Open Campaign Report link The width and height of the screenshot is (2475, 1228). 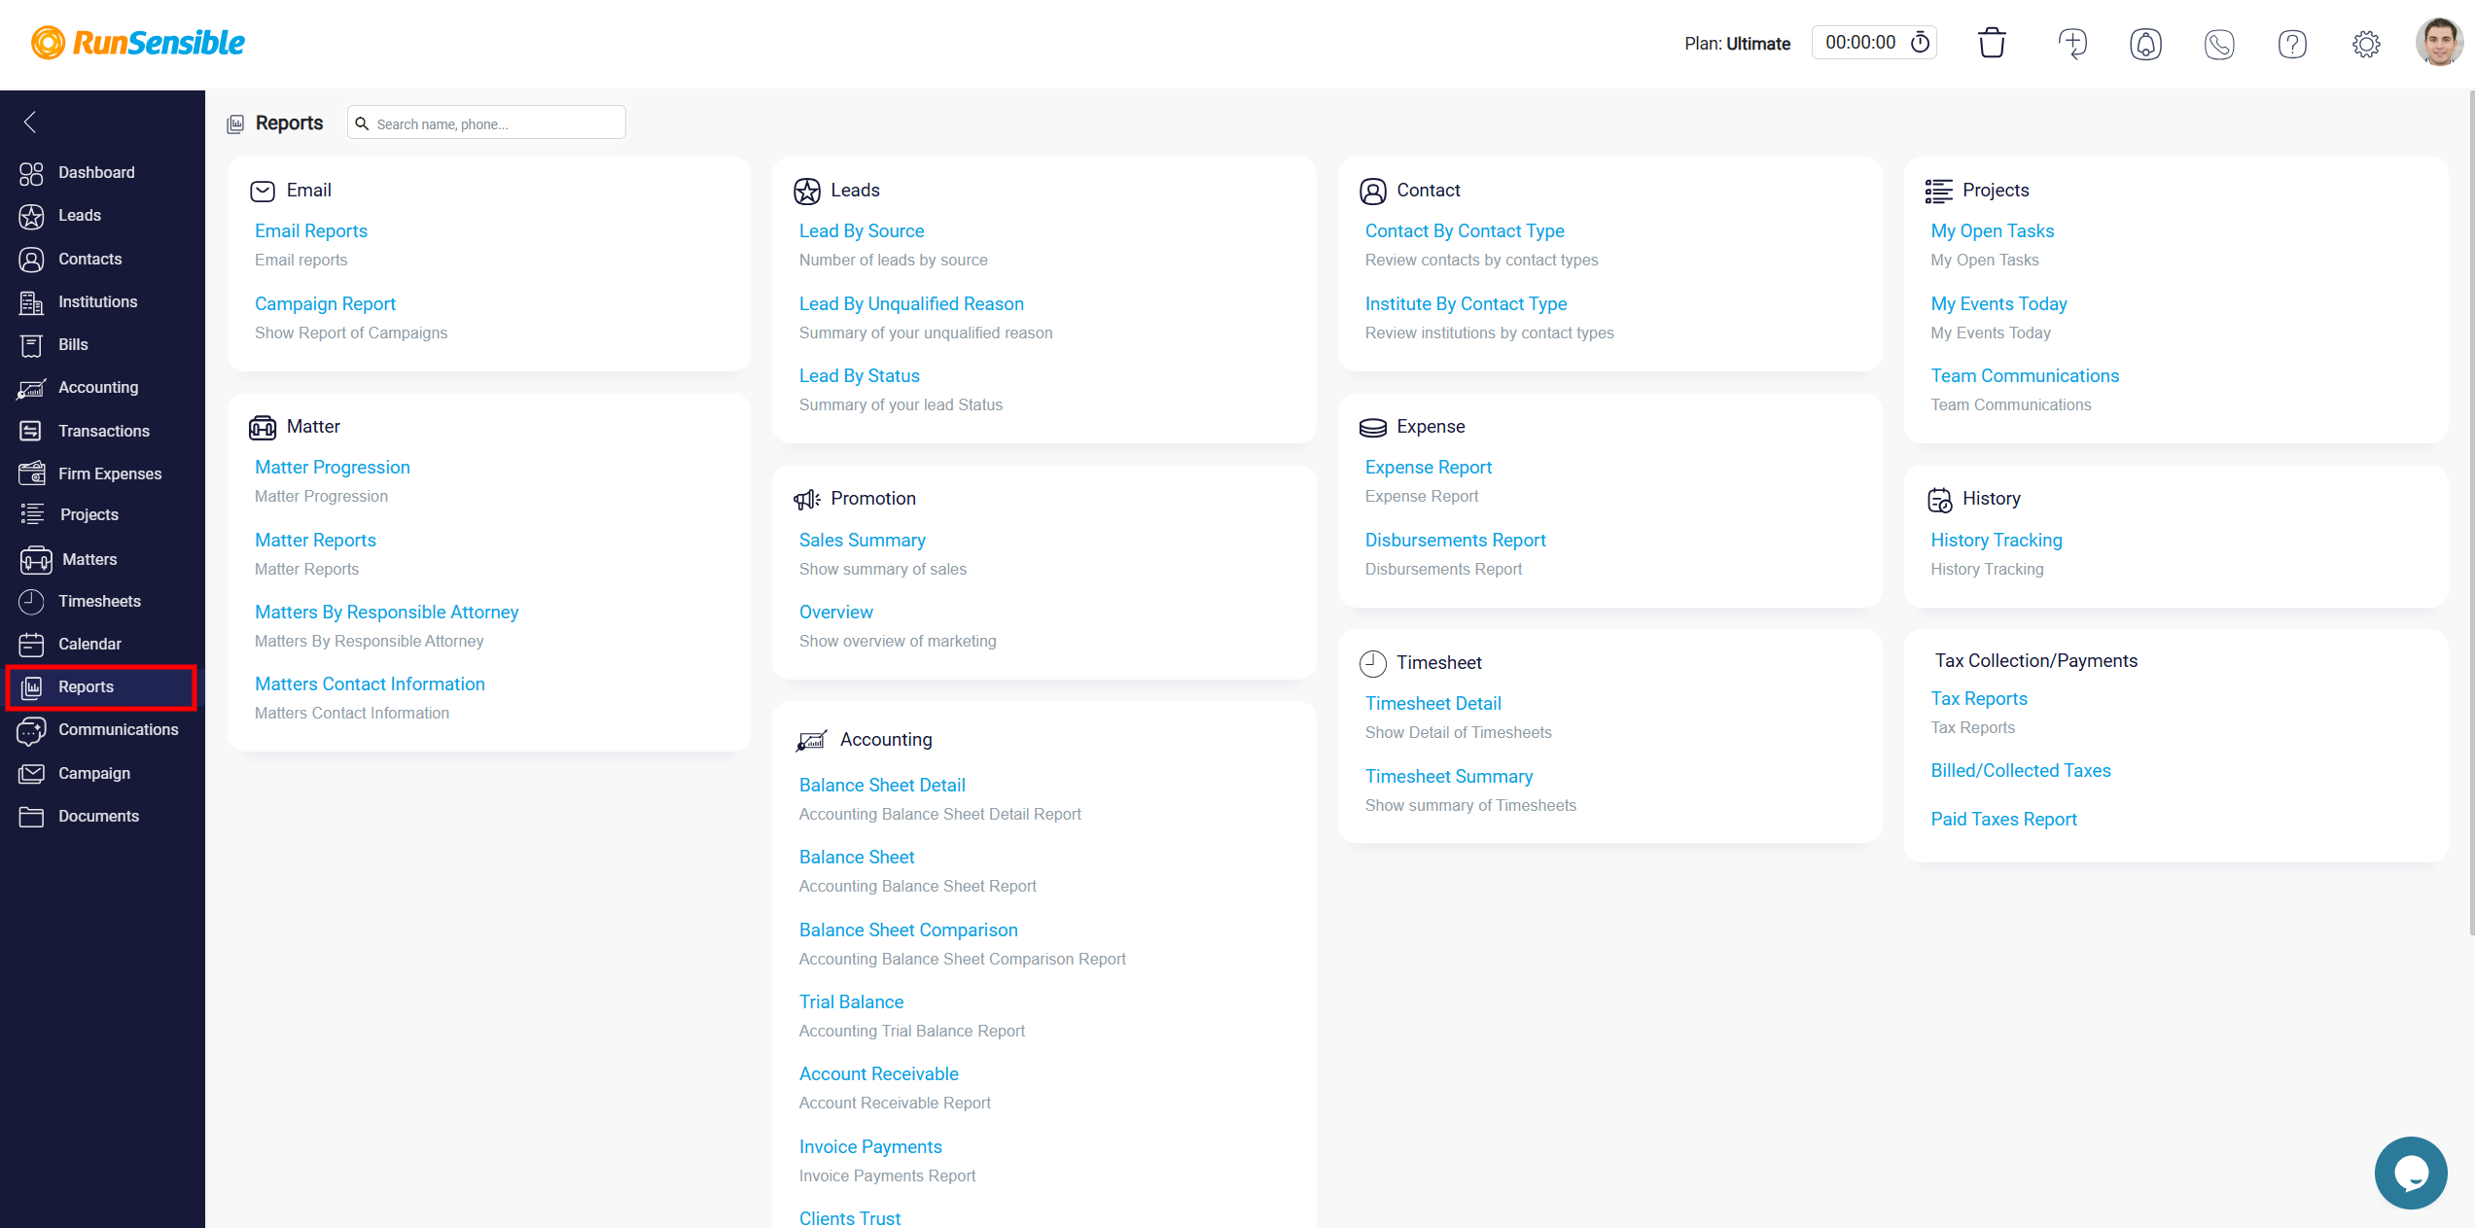325,304
